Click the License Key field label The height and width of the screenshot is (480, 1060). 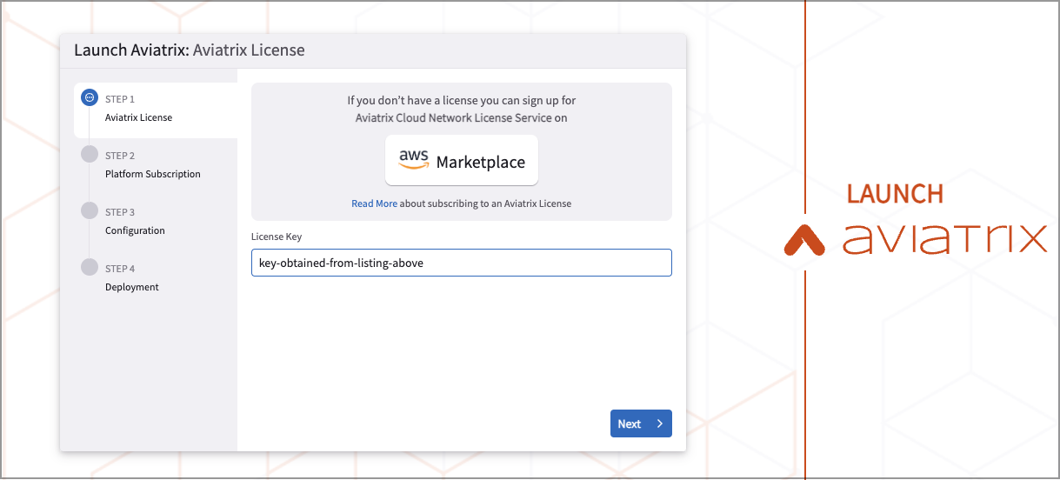pyautogui.click(x=276, y=237)
